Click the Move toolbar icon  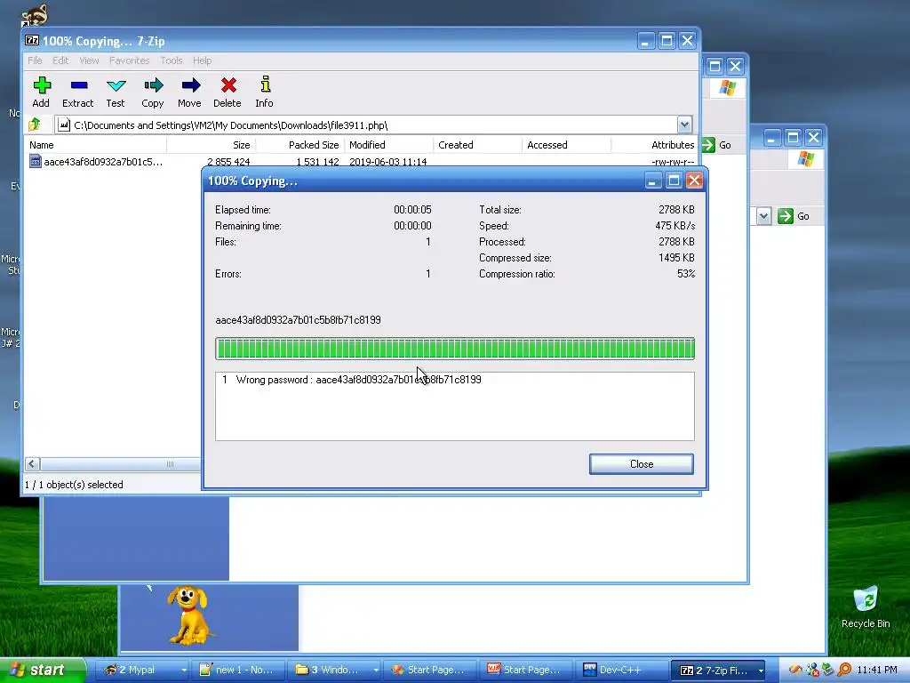pyautogui.click(x=190, y=86)
